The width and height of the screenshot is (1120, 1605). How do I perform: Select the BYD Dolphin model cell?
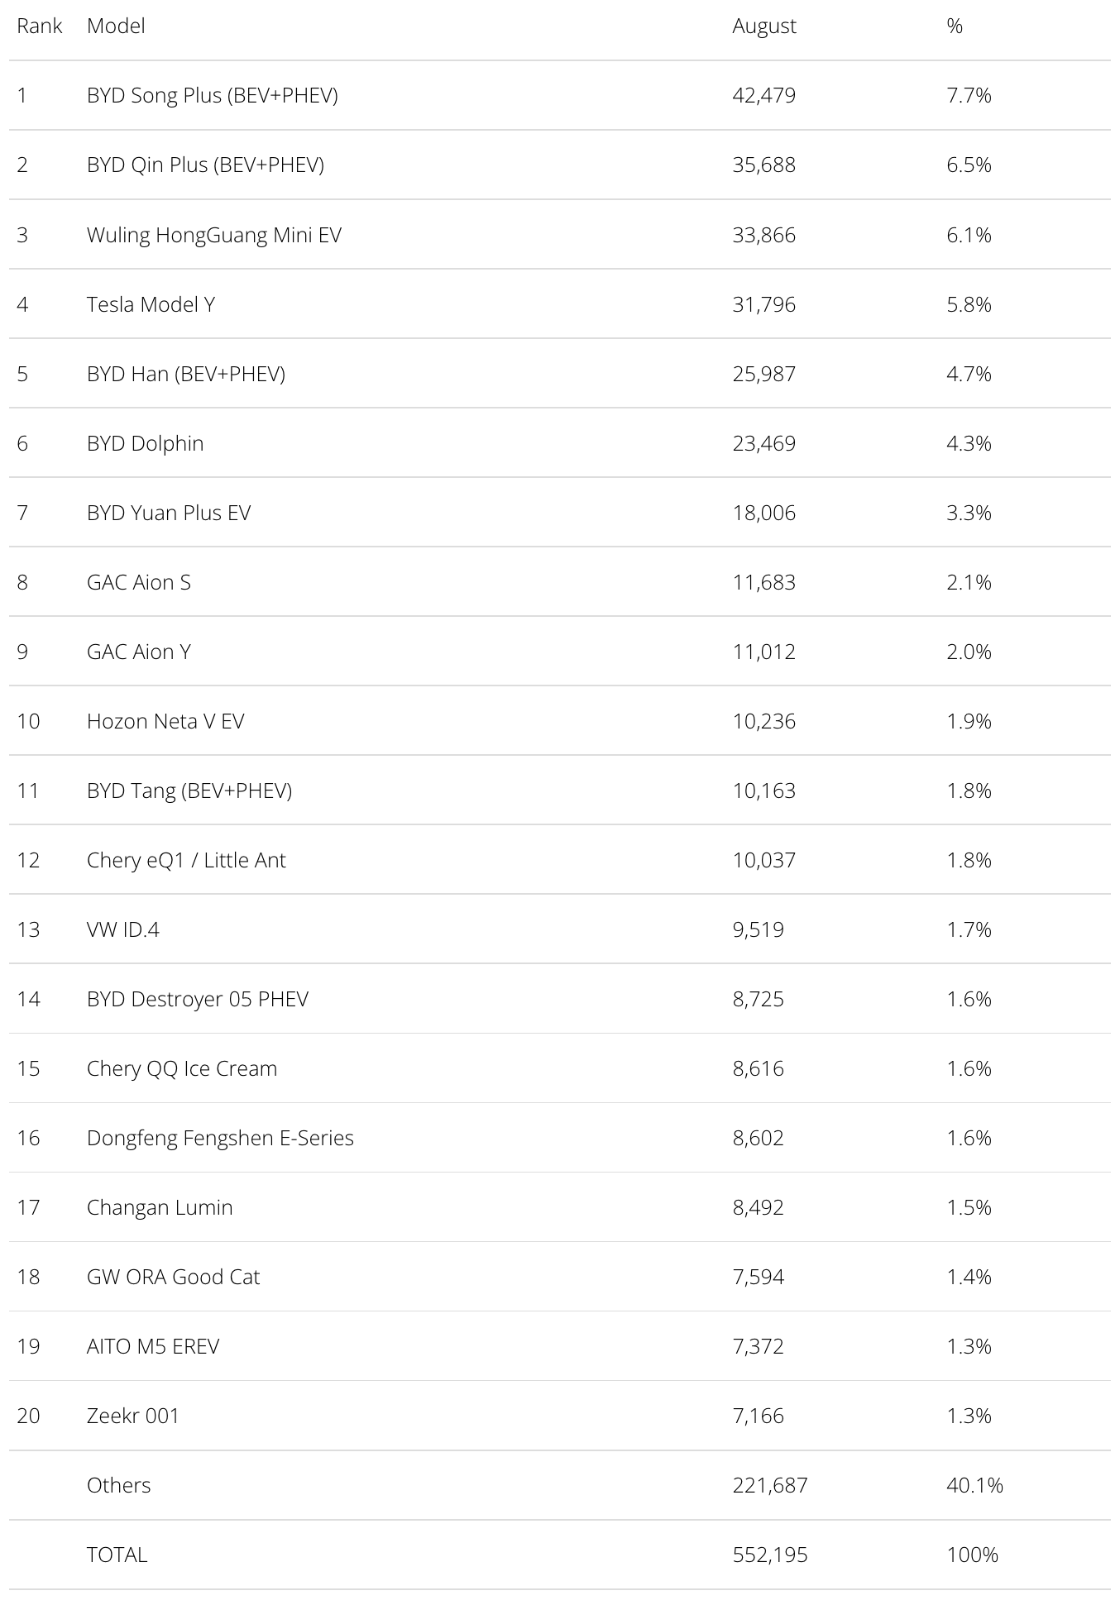(145, 443)
